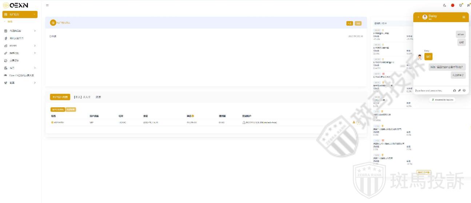Click the 'Powered by tawk.to' link
The width and height of the screenshot is (471, 203).
coord(442,100)
